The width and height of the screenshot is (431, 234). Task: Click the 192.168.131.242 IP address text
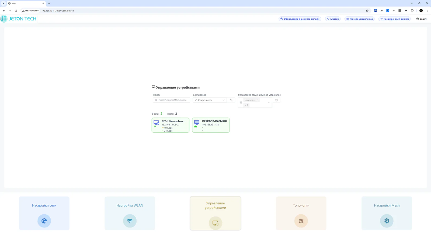coord(170,125)
